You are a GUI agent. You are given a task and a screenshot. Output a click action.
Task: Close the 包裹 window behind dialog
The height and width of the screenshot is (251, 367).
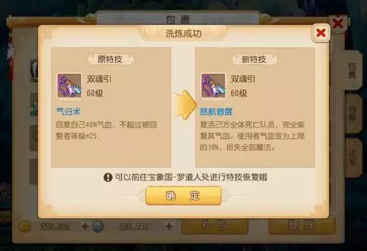pyautogui.click(x=338, y=23)
